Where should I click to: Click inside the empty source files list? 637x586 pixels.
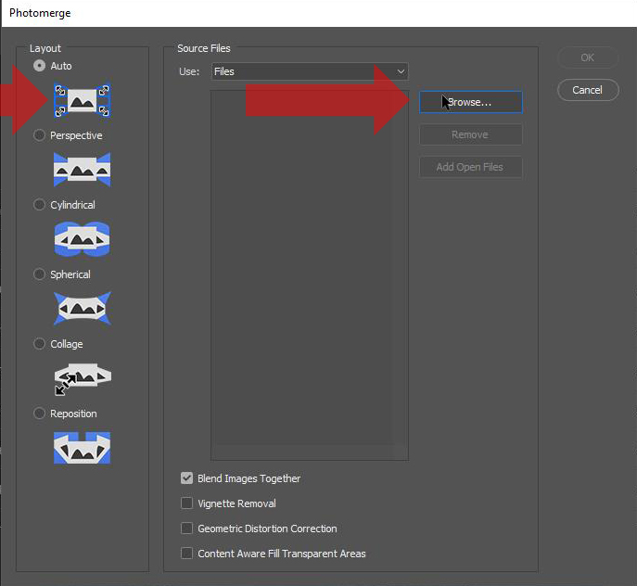pos(309,278)
